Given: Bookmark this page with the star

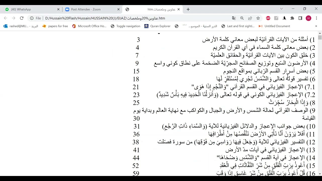Looking at the screenshot, I should click(258, 18).
